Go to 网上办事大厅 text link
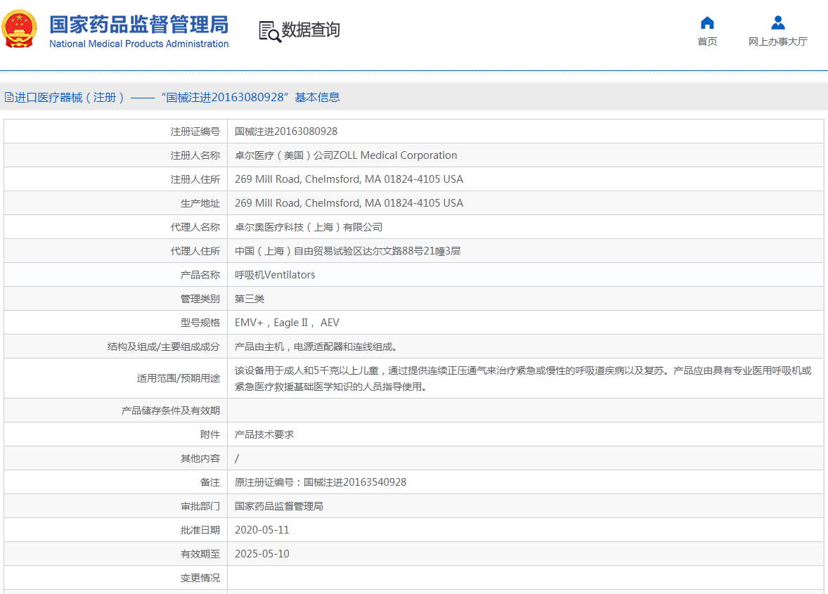This screenshot has height=594, width=828. pyautogui.click(x=777, y=41)
